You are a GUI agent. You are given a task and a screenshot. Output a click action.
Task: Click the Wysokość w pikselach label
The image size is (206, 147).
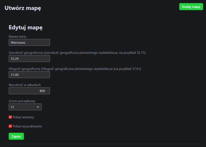pos(24,85)
